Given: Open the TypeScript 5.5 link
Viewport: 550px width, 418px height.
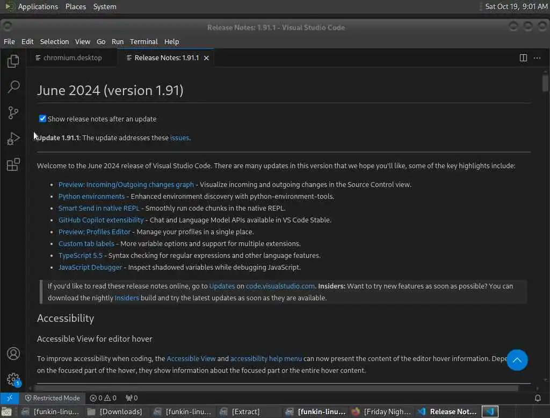Looking at the screenshot, I should coord(81,255).
